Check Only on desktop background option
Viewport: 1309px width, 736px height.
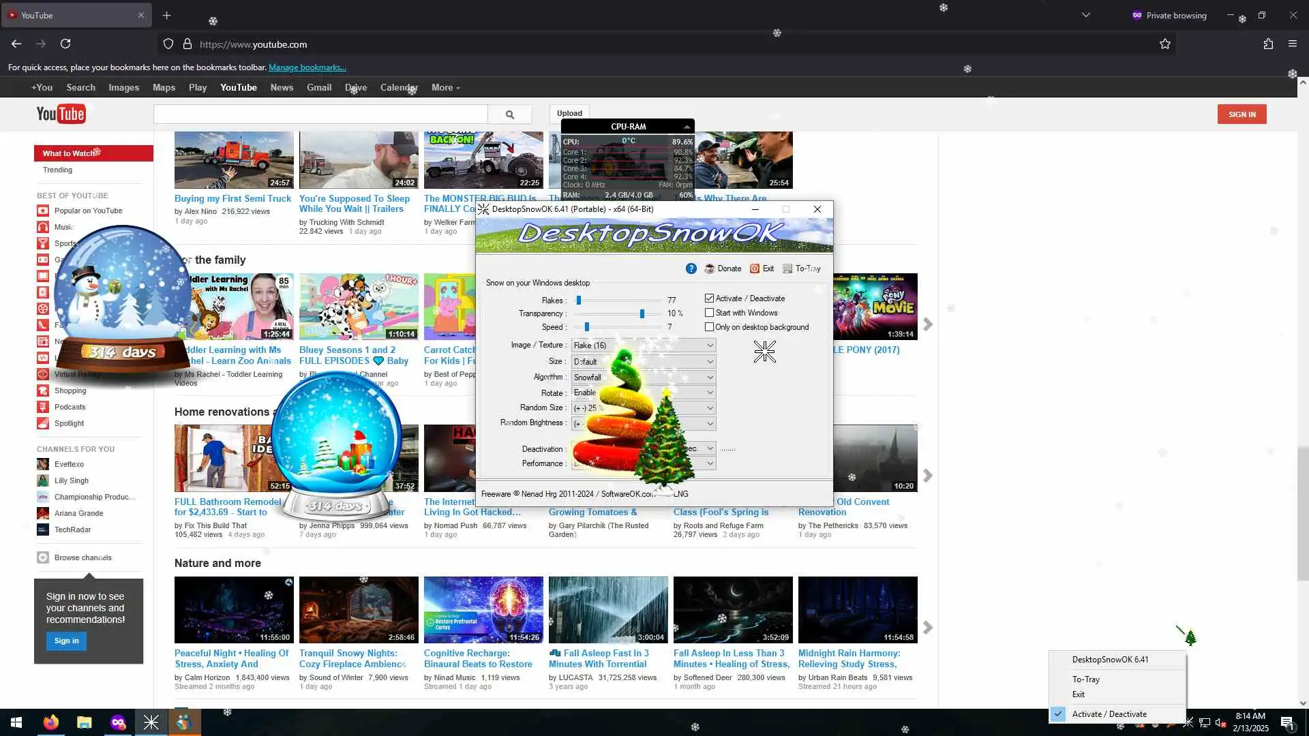tap(709, 327)
